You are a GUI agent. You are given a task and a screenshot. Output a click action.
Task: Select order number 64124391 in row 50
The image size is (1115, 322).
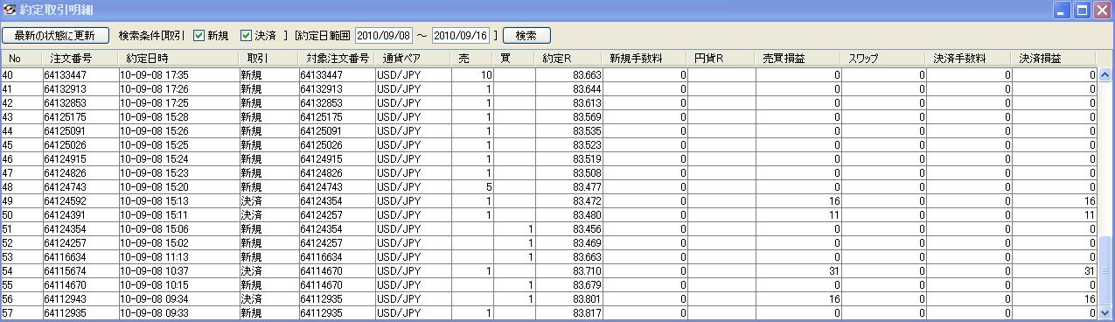65,215
